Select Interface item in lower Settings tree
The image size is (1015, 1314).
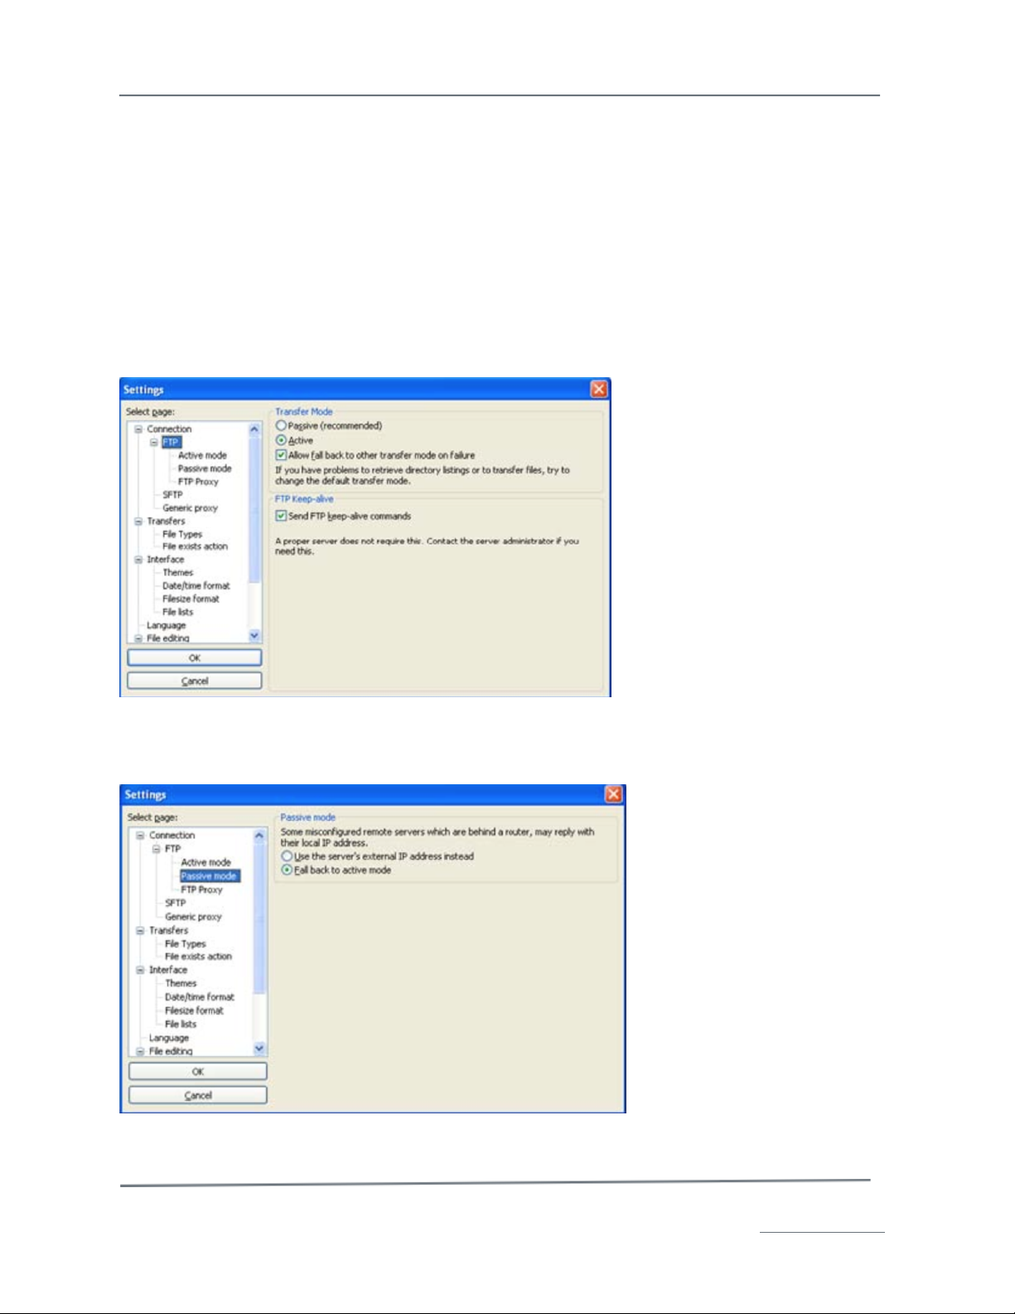coord(168,969)
